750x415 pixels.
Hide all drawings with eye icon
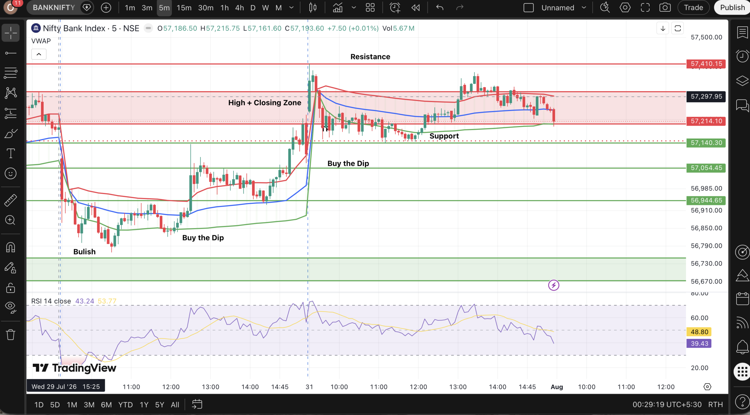(x=11, y=307)
